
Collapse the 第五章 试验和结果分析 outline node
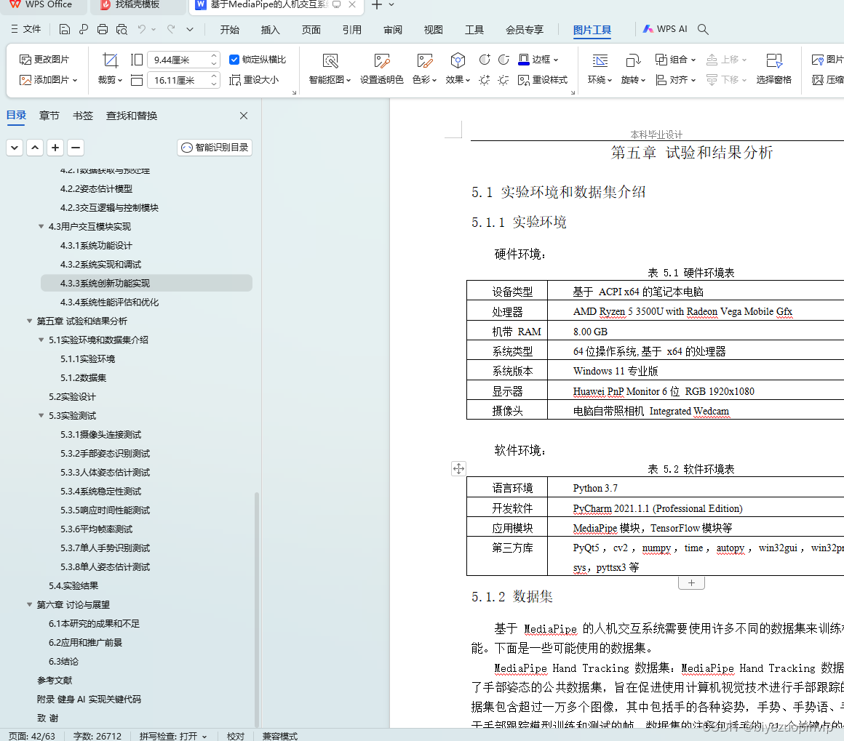tap(30, 321)
